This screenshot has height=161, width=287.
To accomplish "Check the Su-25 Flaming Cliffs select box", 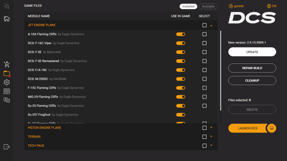I will pos(204,106).
